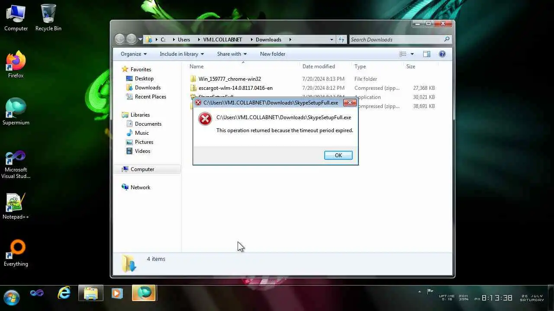Sort files by Date modified column

[x=325, y=67]
